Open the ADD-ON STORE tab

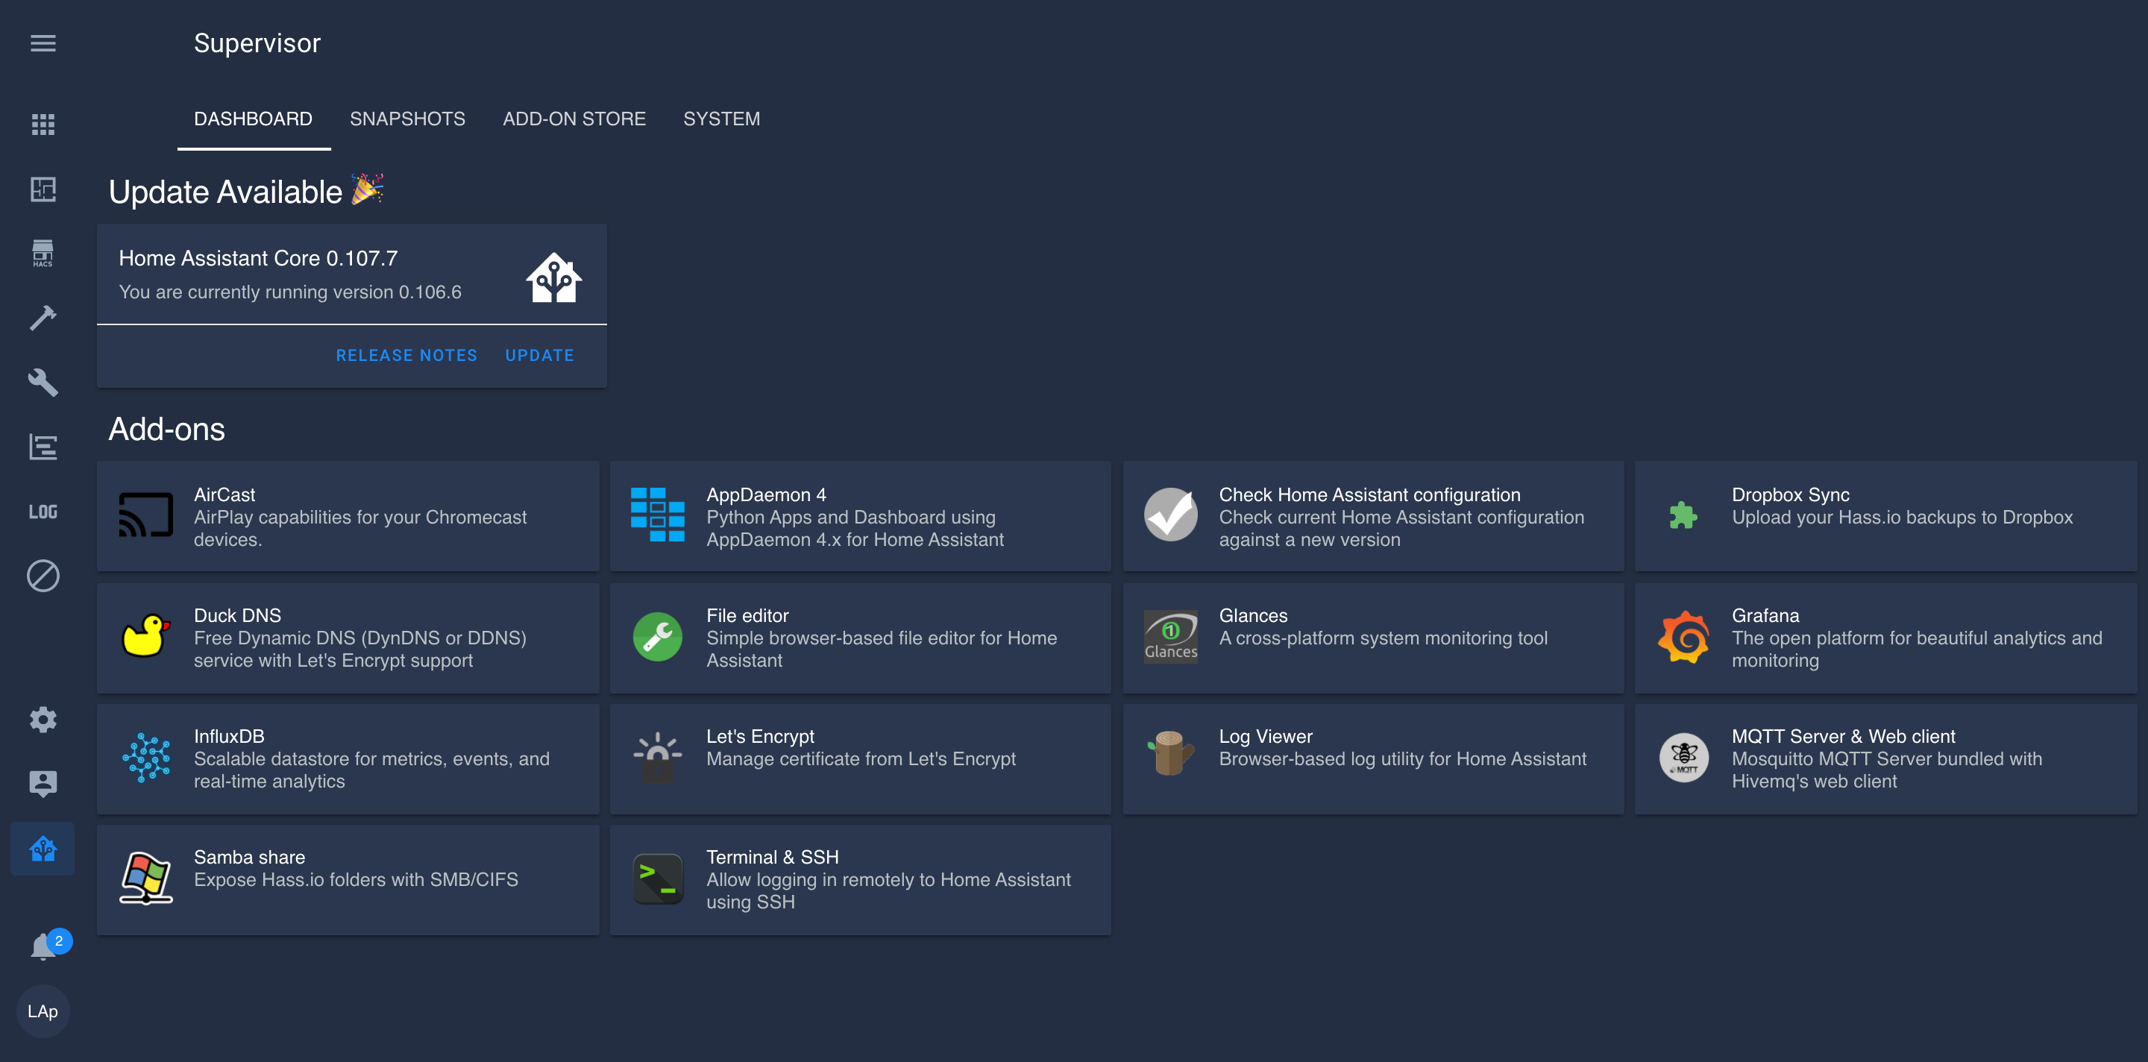pos(574,119)
